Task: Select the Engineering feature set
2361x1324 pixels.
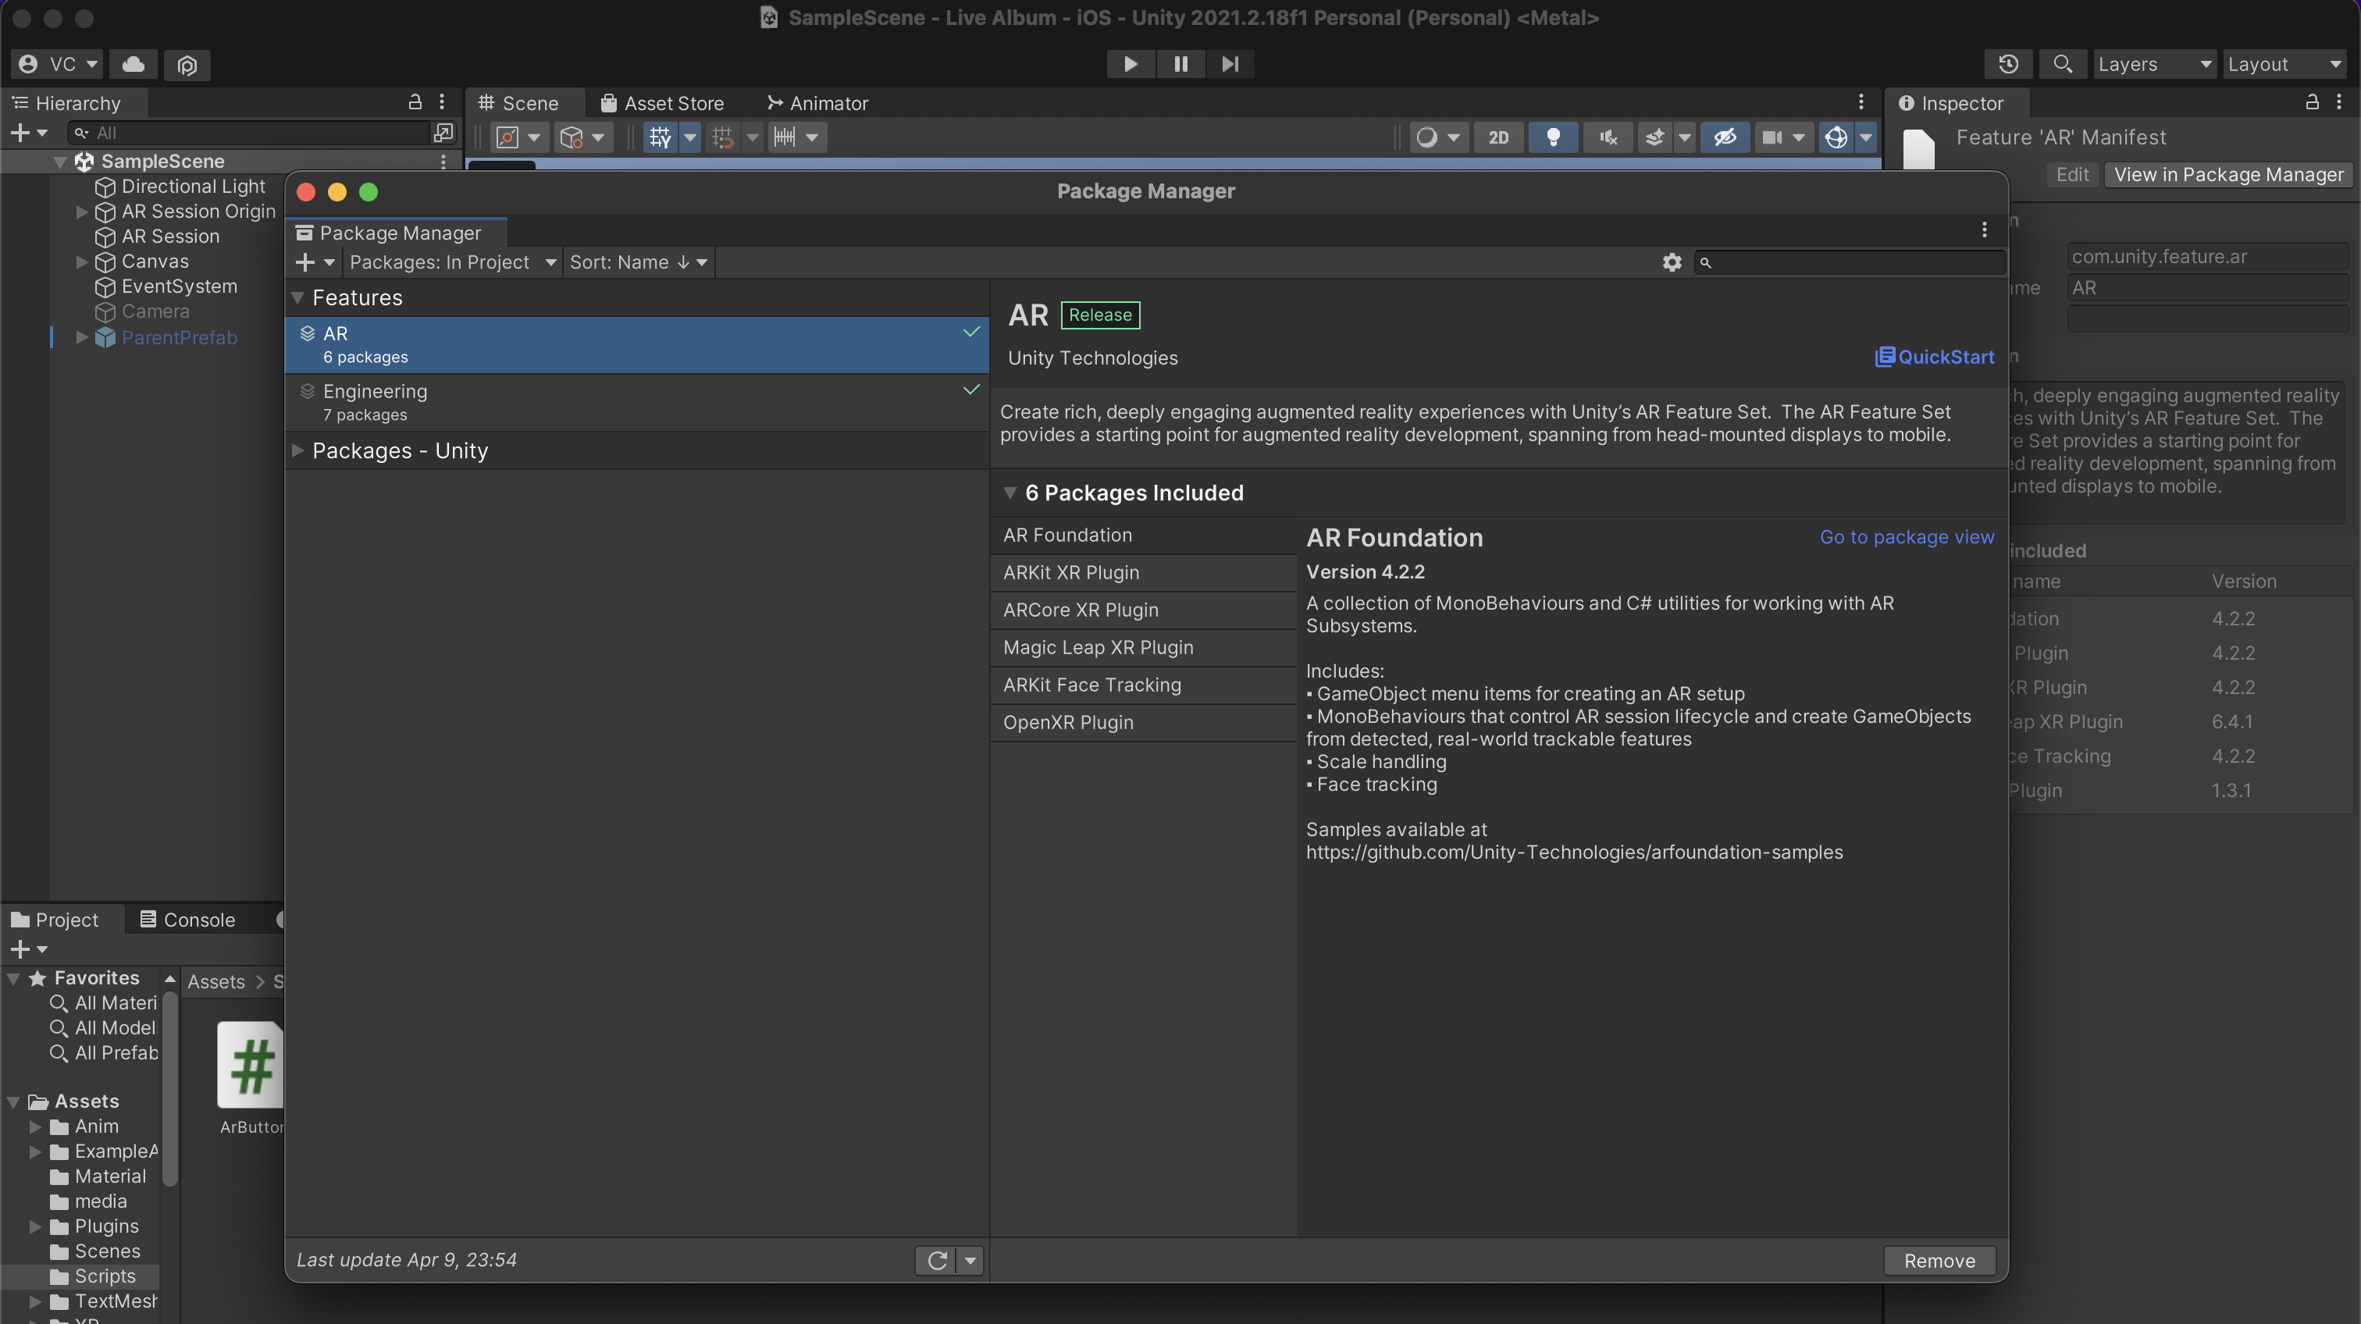Action: 637,402
